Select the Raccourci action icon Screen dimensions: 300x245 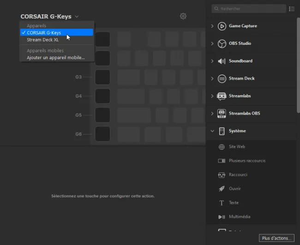click(x=222, y=175)
